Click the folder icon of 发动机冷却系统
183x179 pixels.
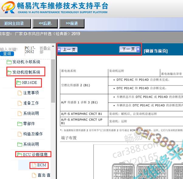(9, 62)
